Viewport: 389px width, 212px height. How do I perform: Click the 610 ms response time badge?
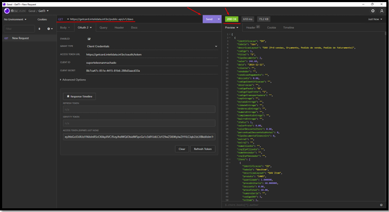click(x=248, y=19)
